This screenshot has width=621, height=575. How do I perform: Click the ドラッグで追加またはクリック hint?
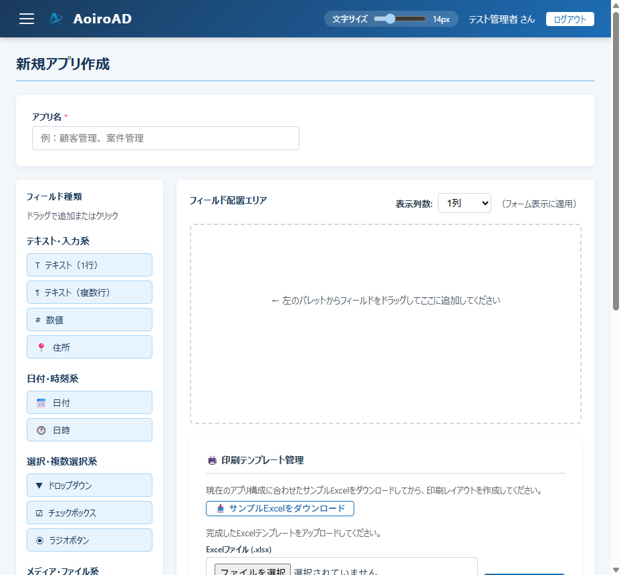pos(72,216)
